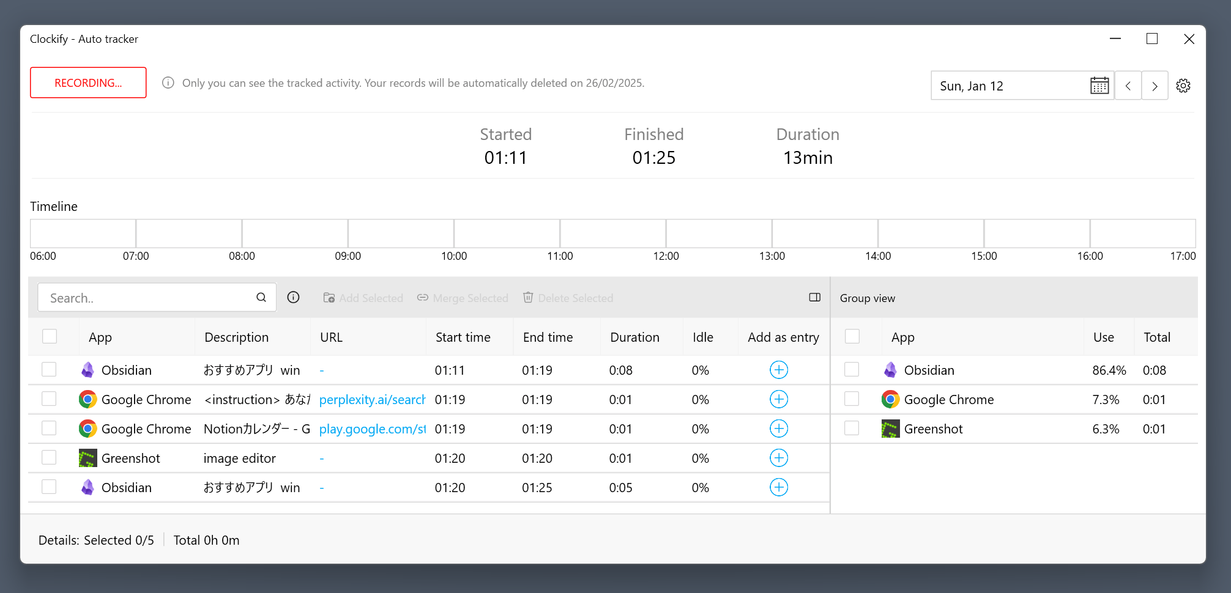This screenshot has height=593, width=1231.
Task: Open the play.google.com URL link
Action: (x=372, y=429)
